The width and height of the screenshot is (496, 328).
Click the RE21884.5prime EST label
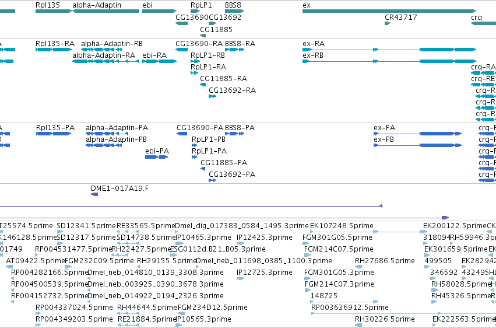pyautogui.click(x=147, y=319)
